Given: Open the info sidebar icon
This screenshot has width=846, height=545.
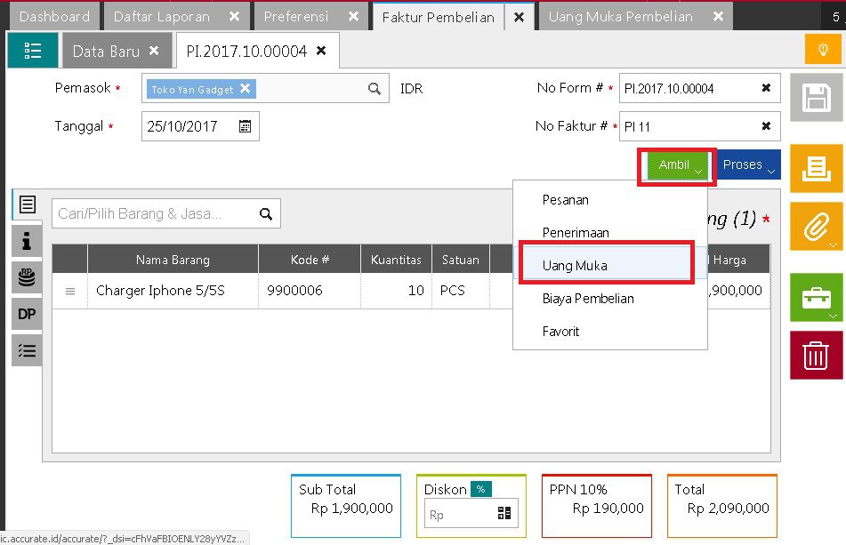Looking at the screenshot, I should [27, 240].
